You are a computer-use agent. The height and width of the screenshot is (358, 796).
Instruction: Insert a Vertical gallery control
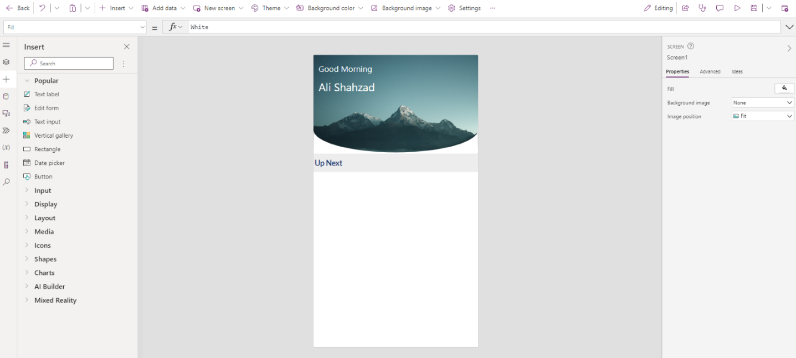coord(53,136)
